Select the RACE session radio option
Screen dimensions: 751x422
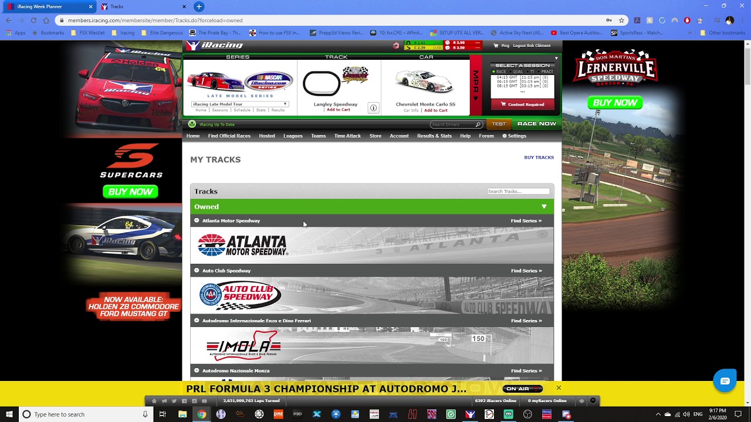pos(494,72)
